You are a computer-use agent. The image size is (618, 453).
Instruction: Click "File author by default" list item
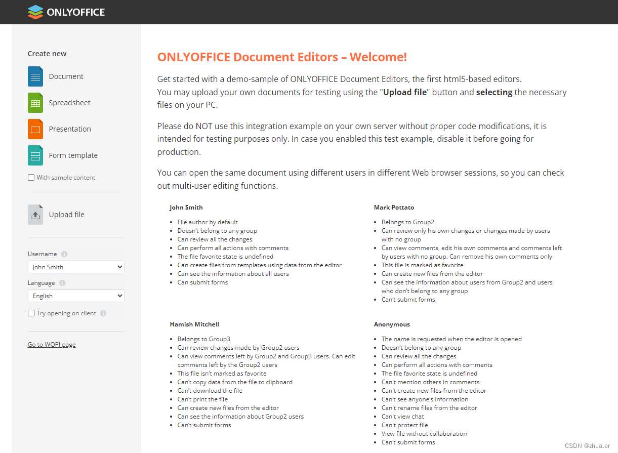208,222
